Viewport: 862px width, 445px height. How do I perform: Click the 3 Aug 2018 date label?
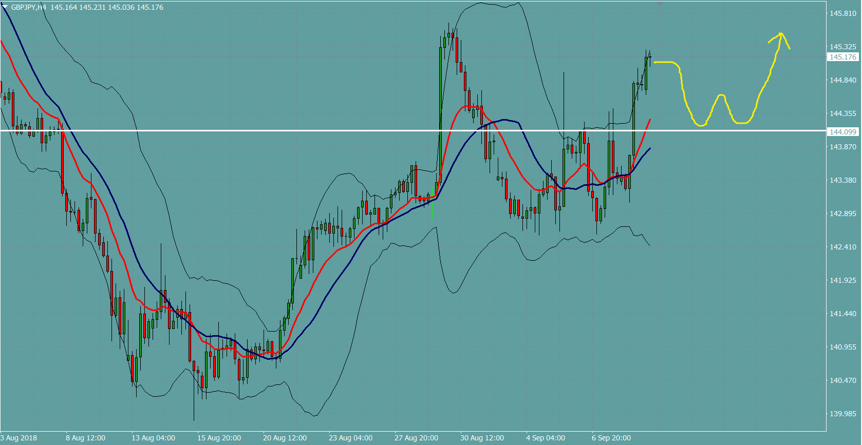19,438
